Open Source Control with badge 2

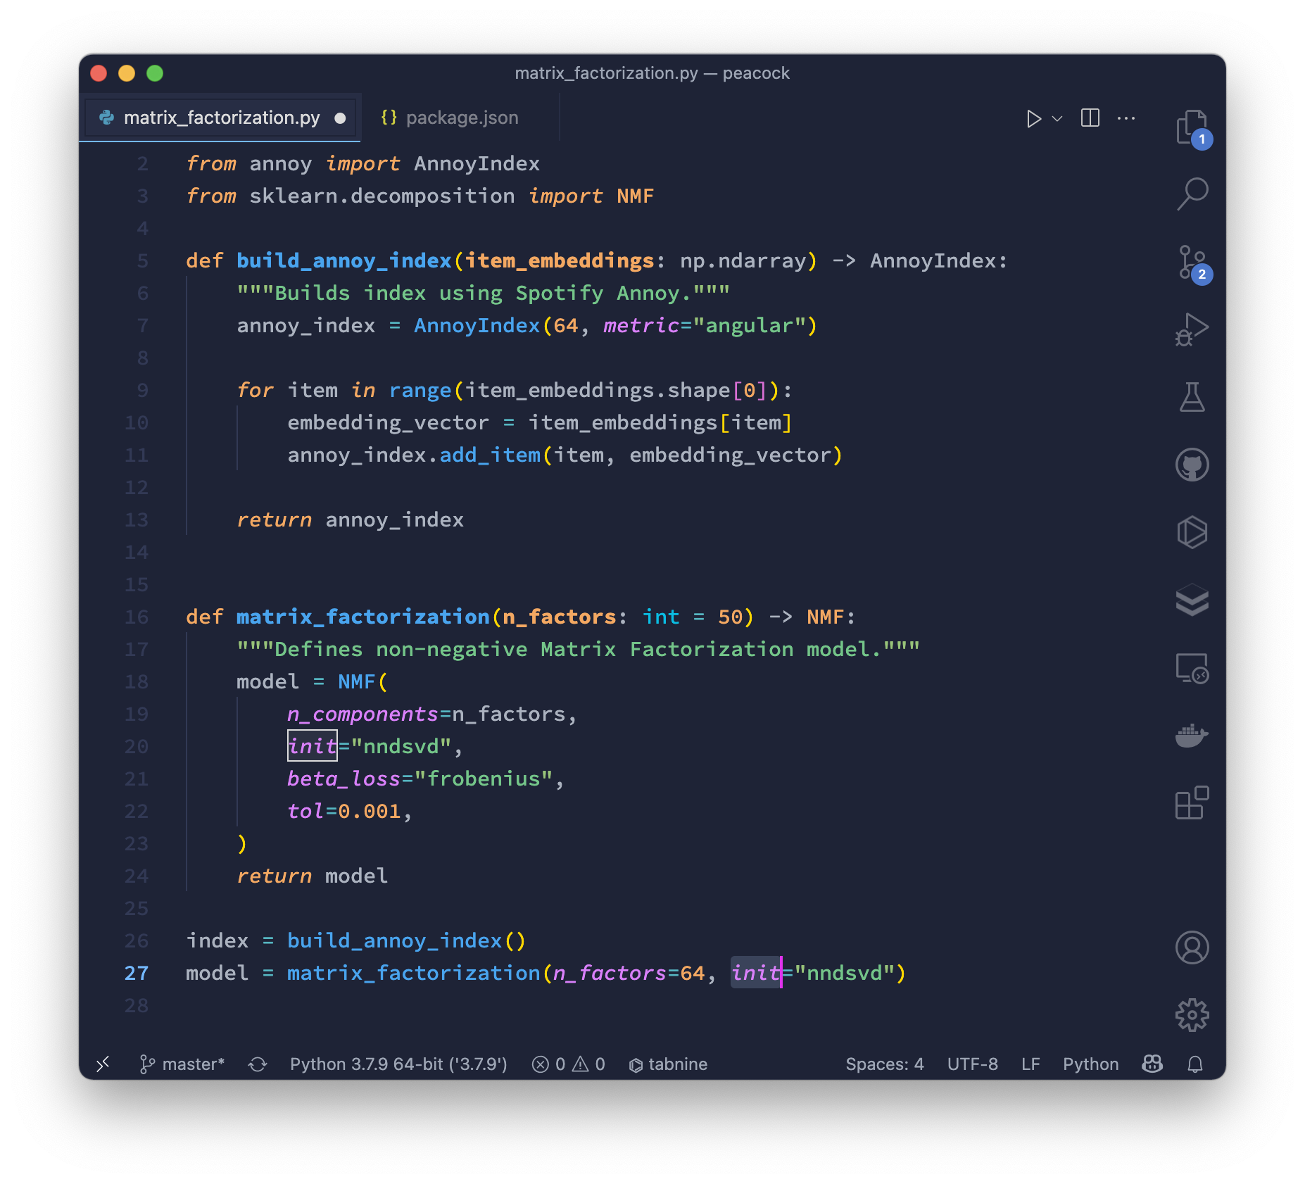click(1192, 263)
